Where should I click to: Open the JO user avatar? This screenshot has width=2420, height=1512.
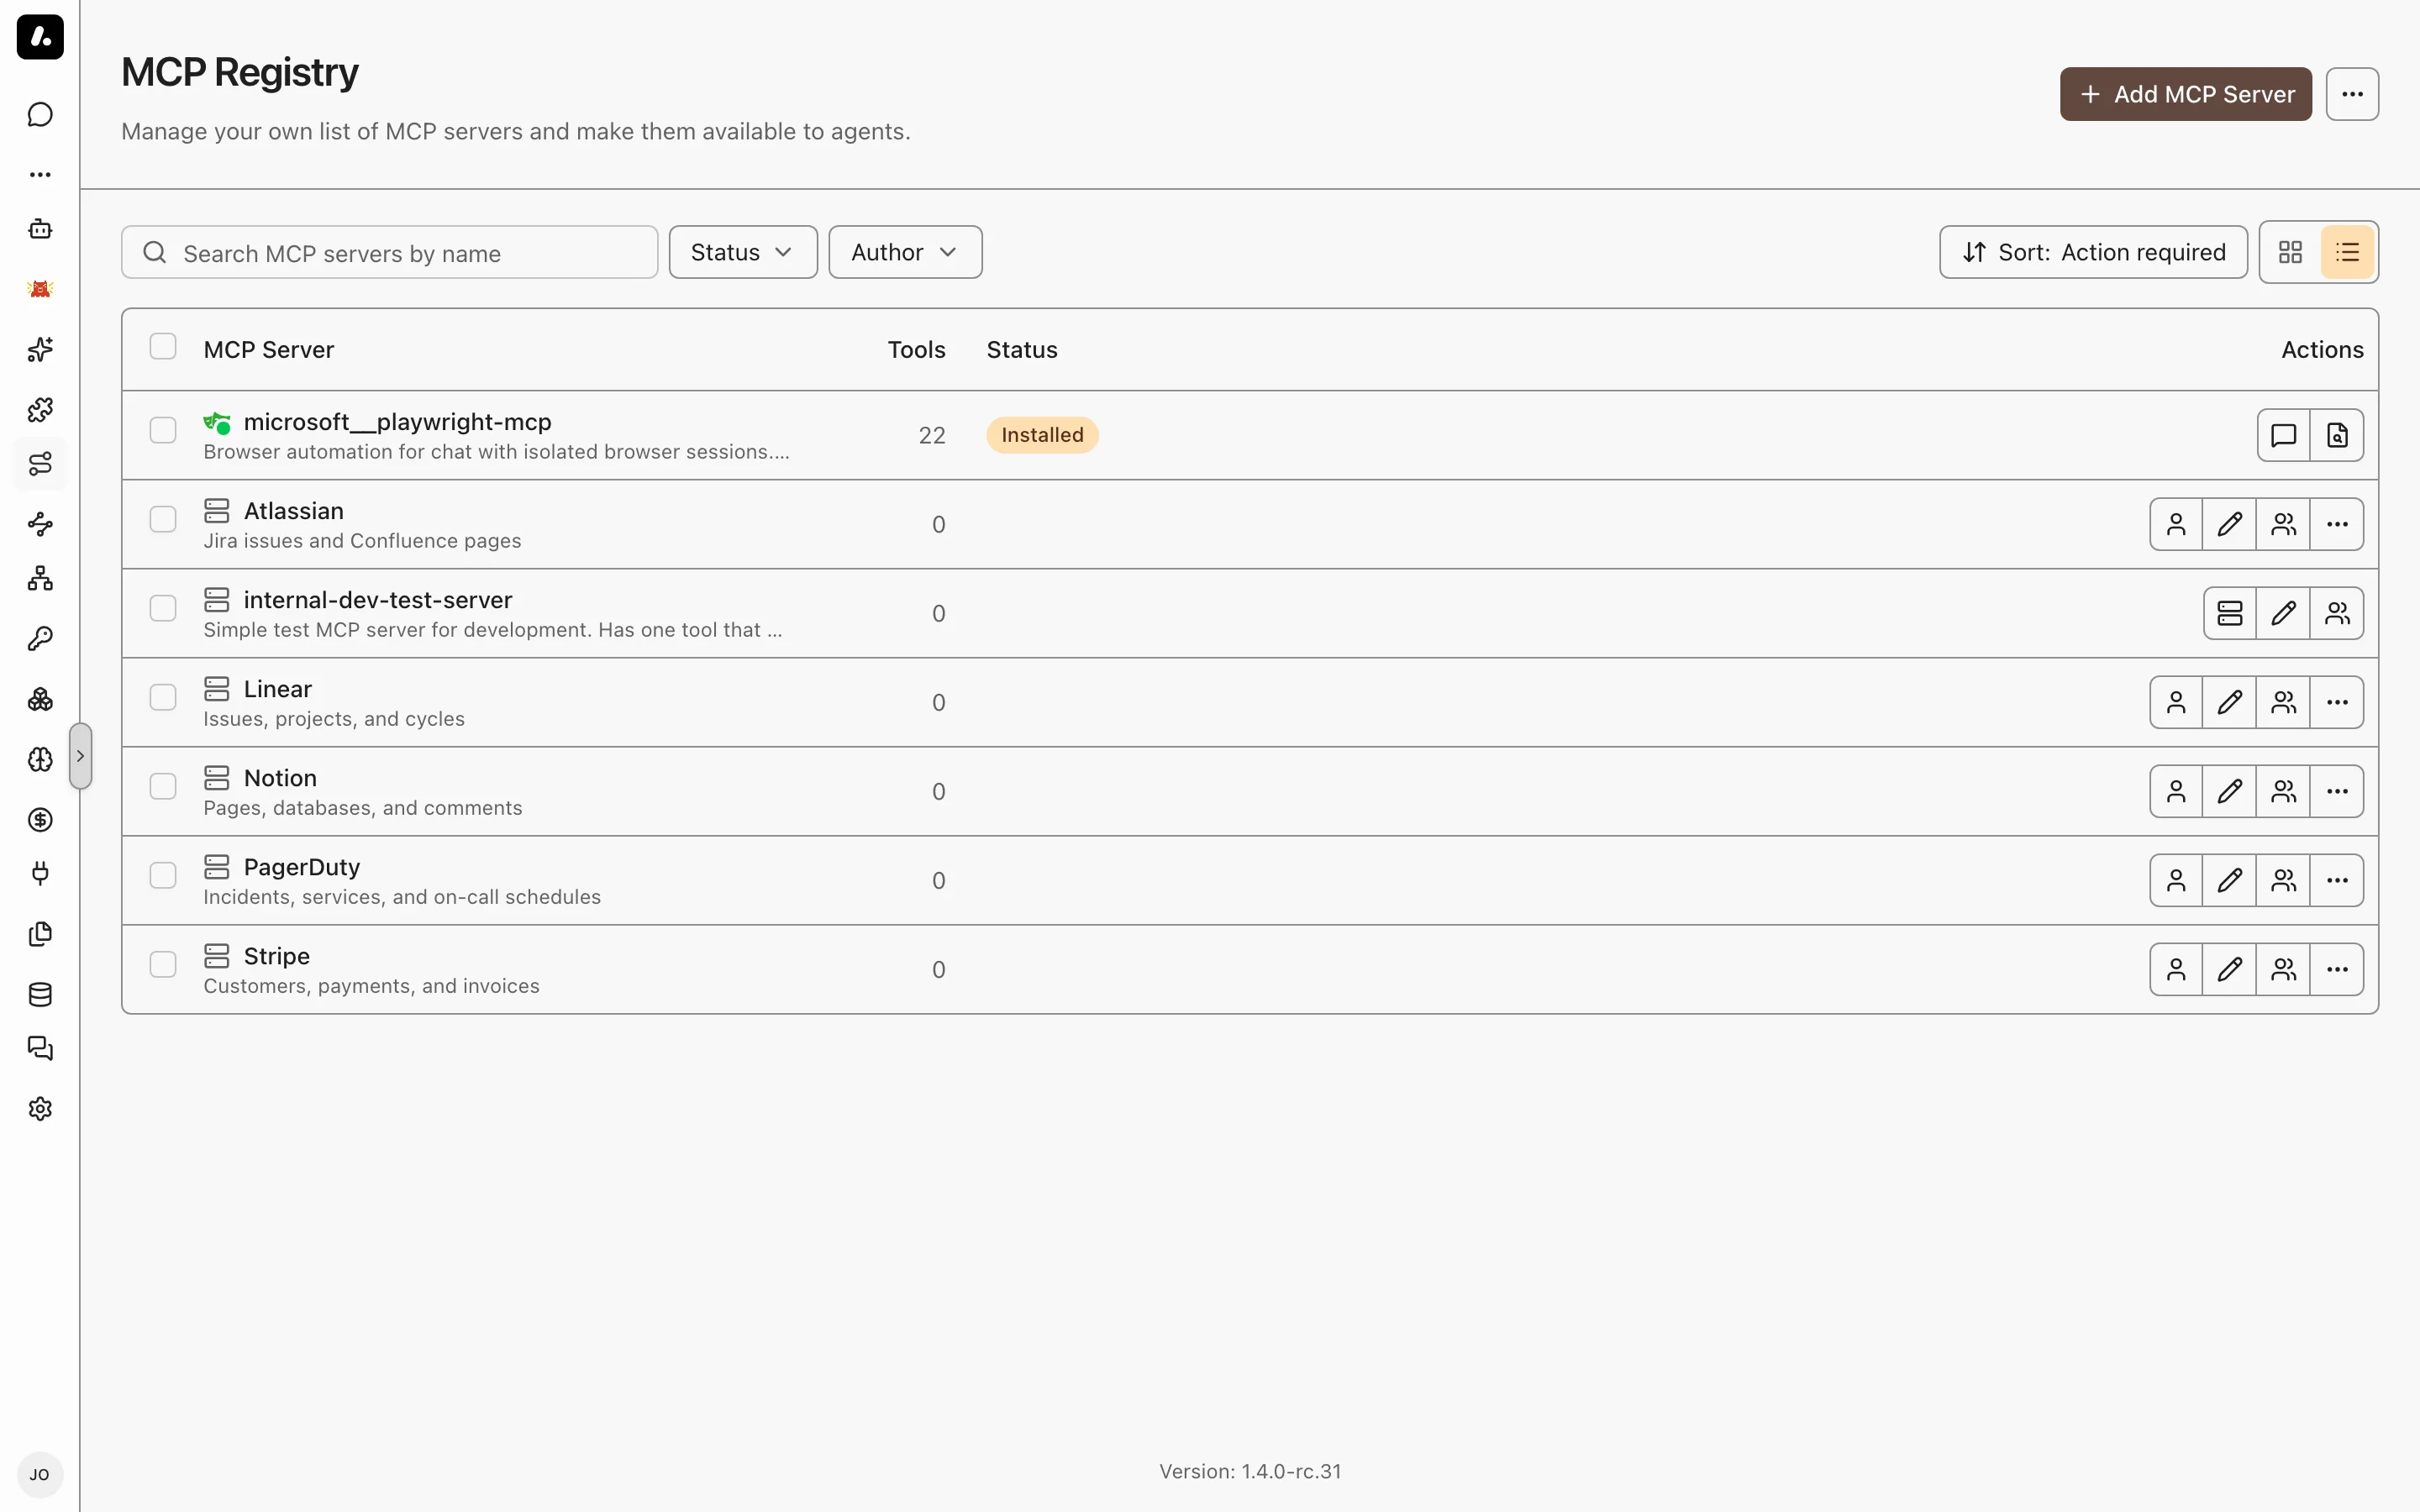tap(40, 1475)
